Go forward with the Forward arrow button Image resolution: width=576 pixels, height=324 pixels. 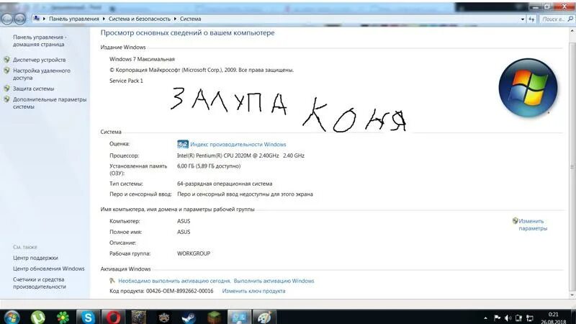pyautogui.click(x=20, y=19)
